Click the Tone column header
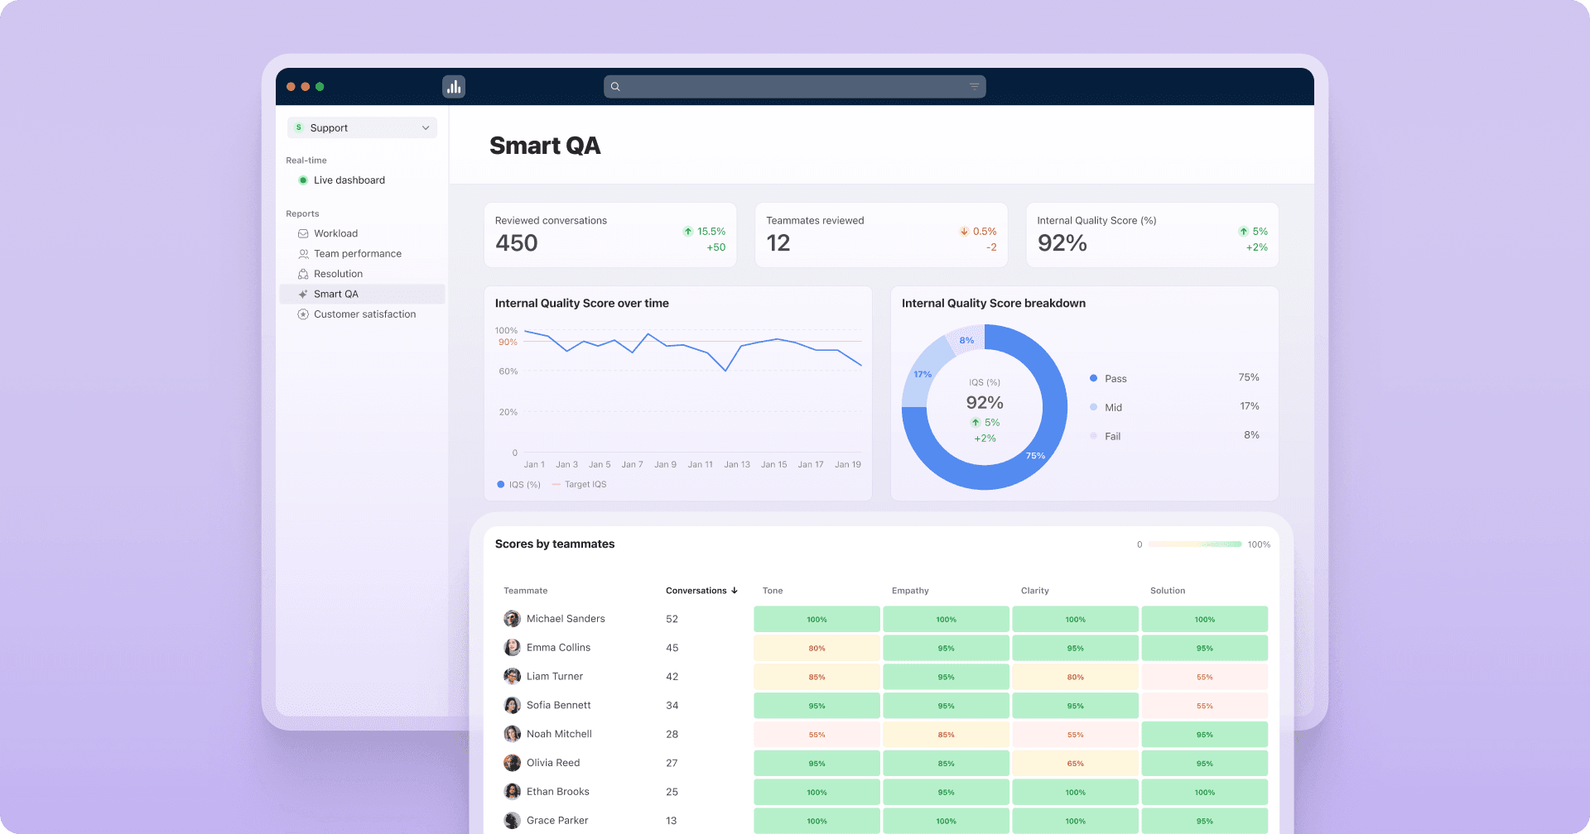Screen dimensions: 1590x834 772,591
